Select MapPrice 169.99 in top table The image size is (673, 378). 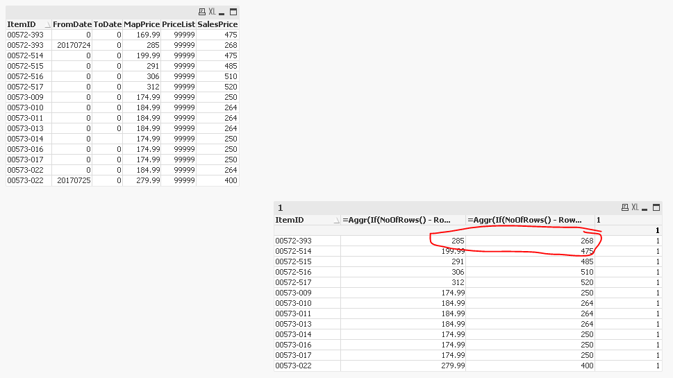pyautogui.click(x=142, y=35)
